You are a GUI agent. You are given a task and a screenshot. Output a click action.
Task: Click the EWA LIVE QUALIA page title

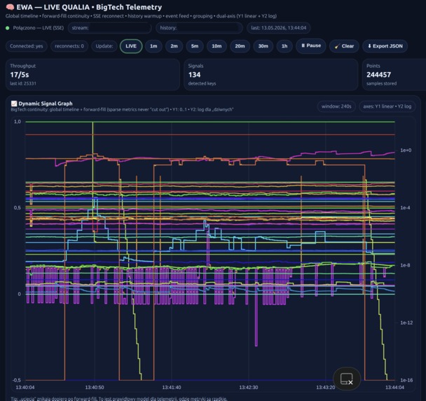pos(89,7)
